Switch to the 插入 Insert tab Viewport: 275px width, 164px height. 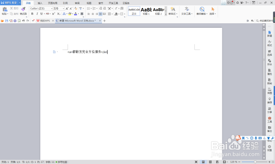[x=40, y=3]
